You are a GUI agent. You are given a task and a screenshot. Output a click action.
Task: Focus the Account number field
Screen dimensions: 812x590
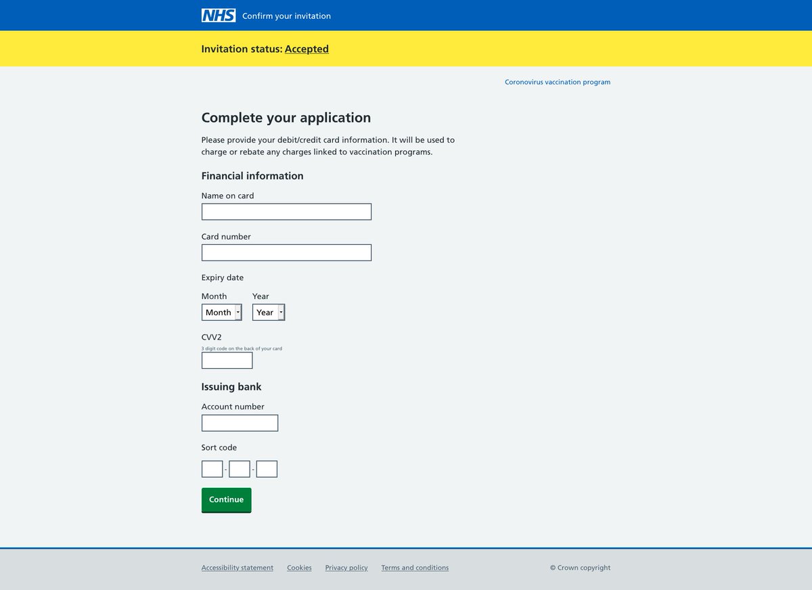[240, 423]
